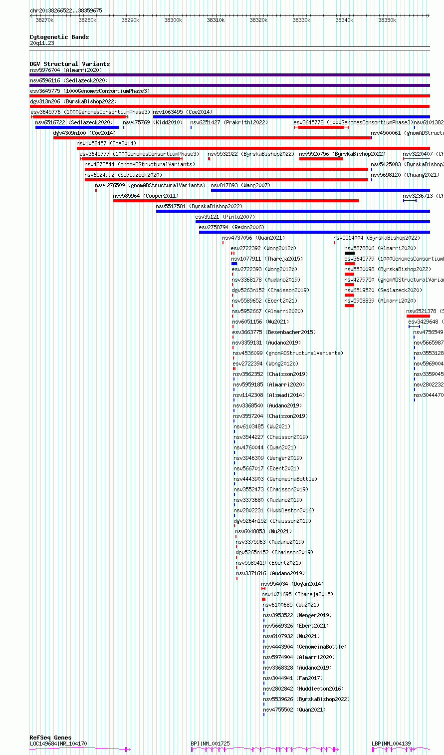Click nsv5520756 (ByrskaBishop2022) label
The width and height of the screenshot is (444, 755).
(342, 154)
